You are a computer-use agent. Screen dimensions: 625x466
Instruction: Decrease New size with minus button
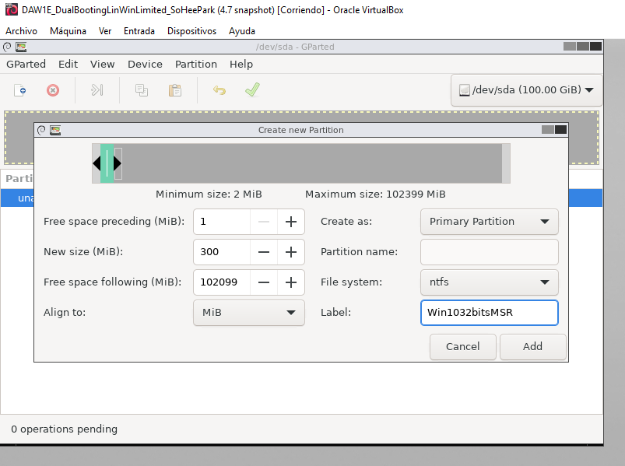(264, 252)
